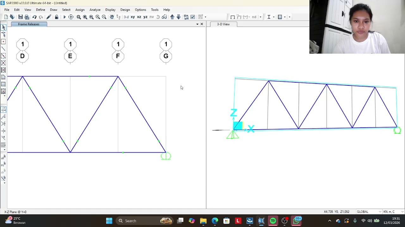
Task: Click the Lock/Unlock Model padlock icon
Action: pos(57,17)
